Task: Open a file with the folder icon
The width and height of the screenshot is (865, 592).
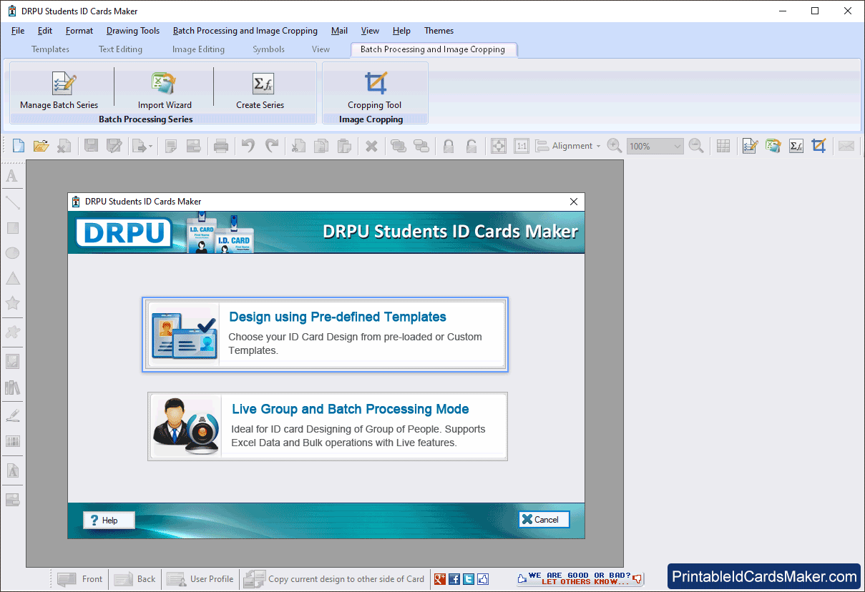Action: 41,146
